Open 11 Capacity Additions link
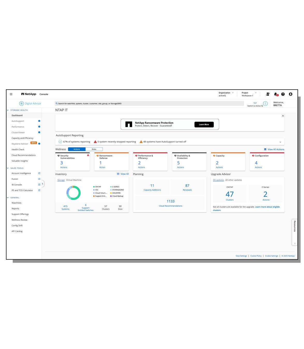The height and width of the screenshot is (349, 304). tap(152, 187)
